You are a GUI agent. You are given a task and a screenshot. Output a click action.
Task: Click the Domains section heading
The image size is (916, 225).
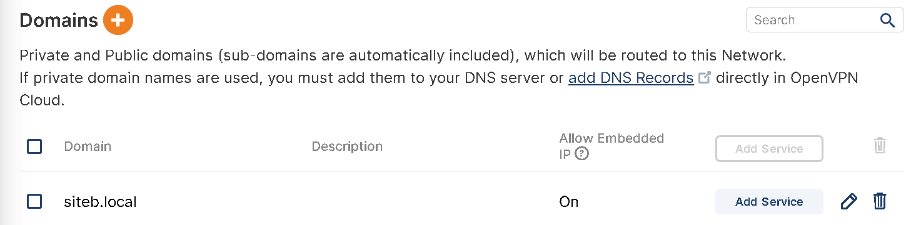coord(59,20)
